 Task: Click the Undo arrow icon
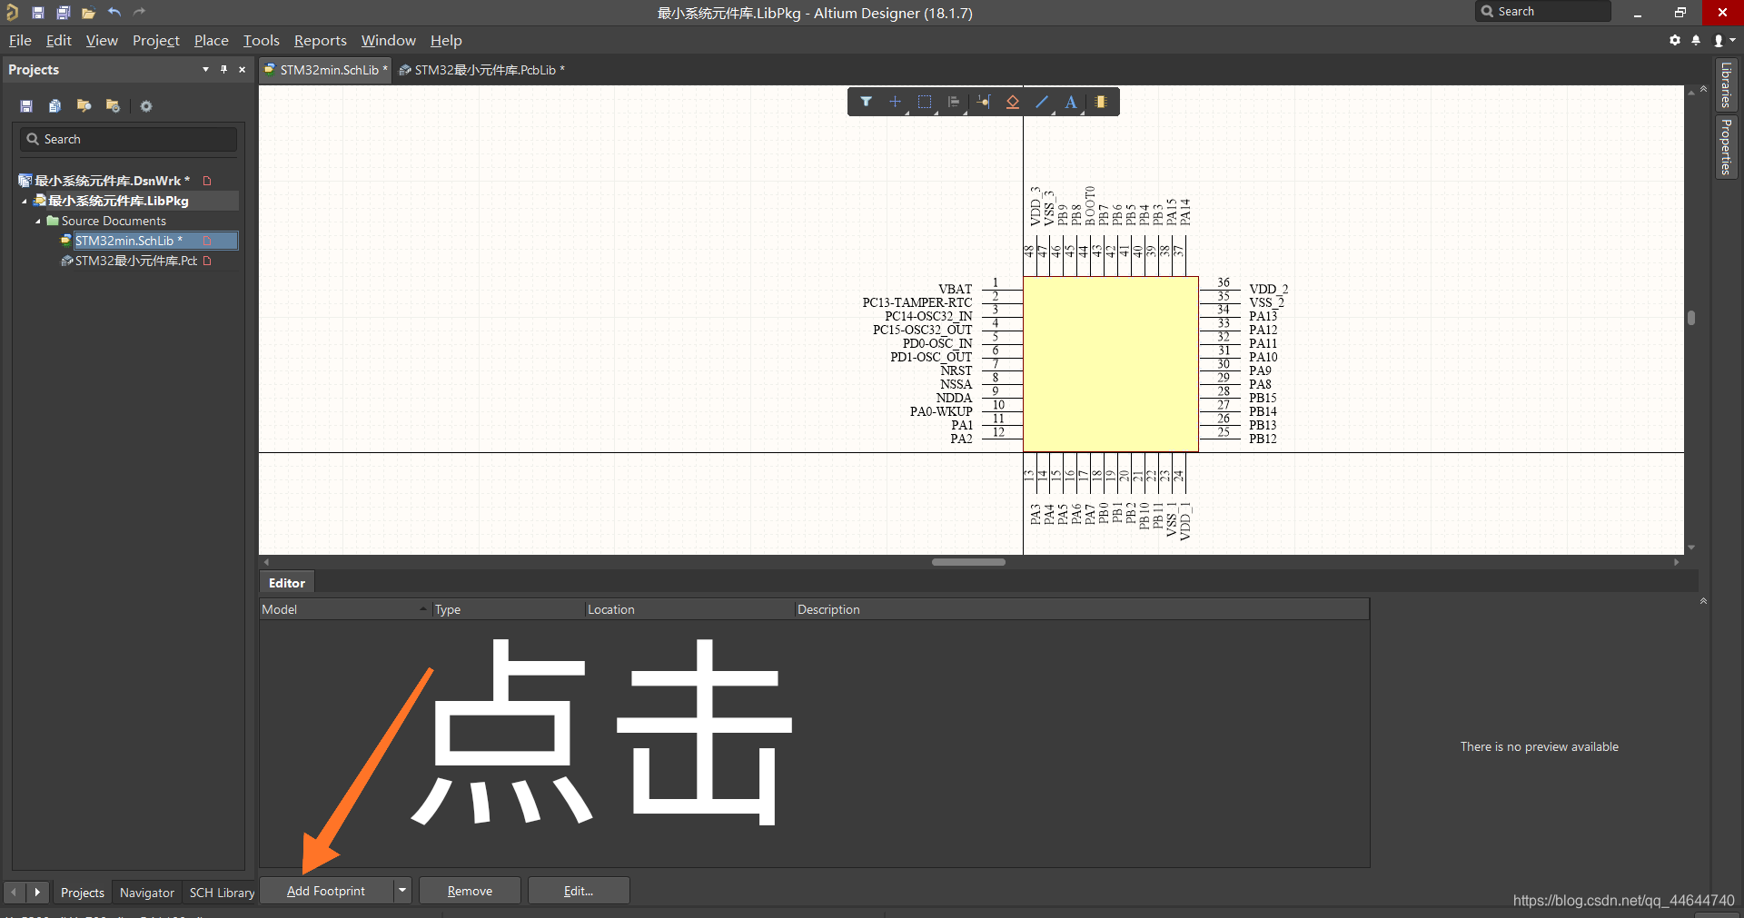pyautogui.click(x=114, y=12)
